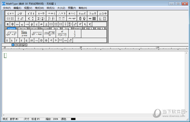Switch to the Matrices tab
Image resolution: width=190 pixels, height=122 pixels.
pyautogui.click(x=45, y=28)
